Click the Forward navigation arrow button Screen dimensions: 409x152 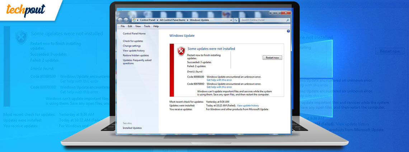pos(126,20)
